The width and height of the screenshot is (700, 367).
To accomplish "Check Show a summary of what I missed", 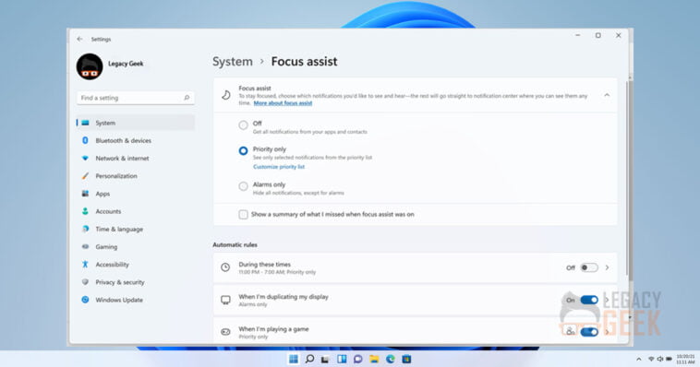I will (x=243, y=215).
